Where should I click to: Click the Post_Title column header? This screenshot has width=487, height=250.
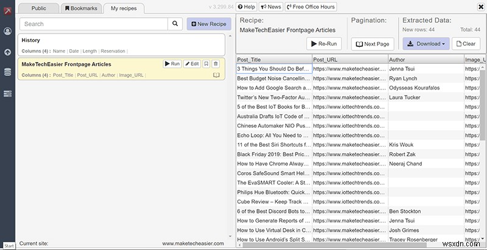[274, 59]
